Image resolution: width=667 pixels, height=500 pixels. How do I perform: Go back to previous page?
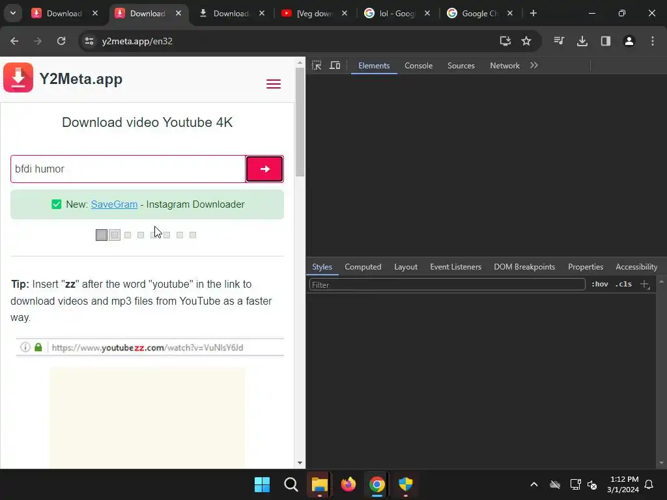click(14, 41)
